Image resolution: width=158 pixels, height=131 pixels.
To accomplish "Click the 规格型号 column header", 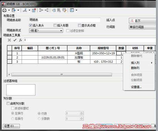I will pos(103,48).
